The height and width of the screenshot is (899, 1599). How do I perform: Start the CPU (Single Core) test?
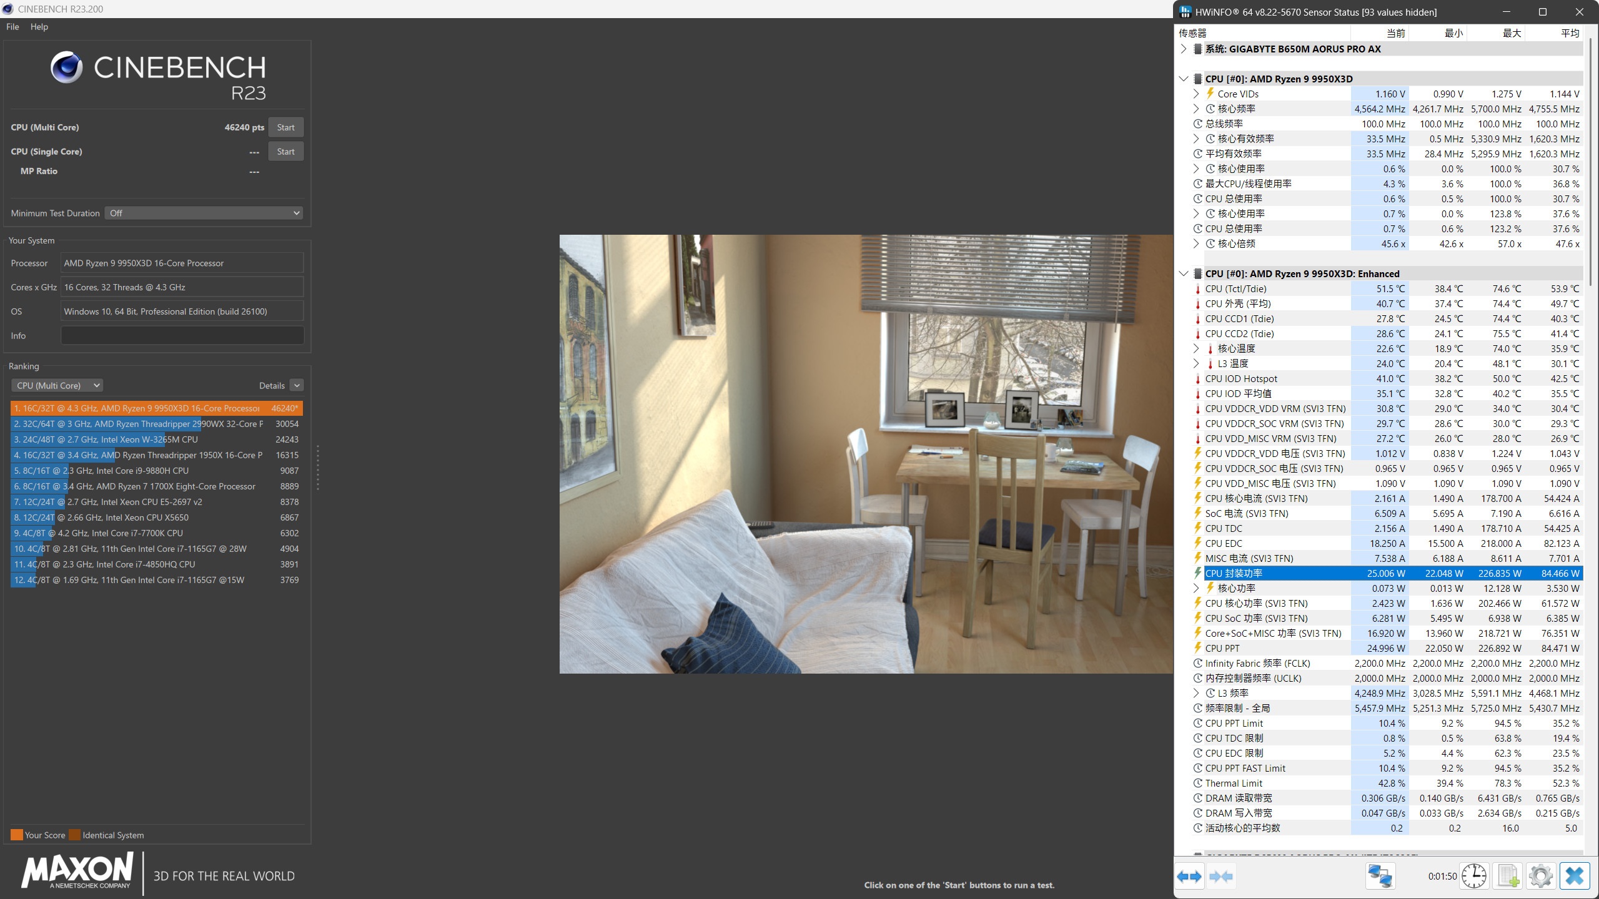pyautogui.click(x=285, y=152)
